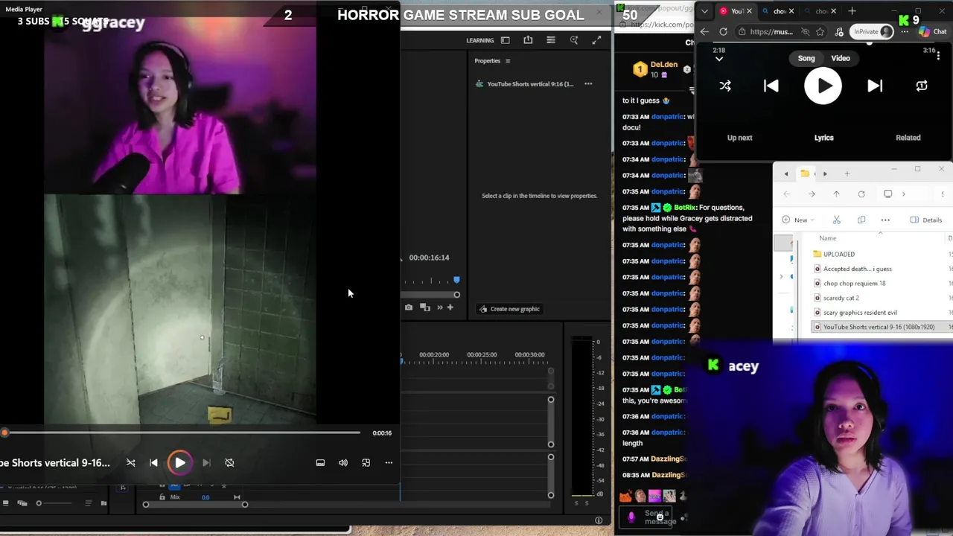The width and height of the screenshot is (953, 536).
Task: Switch to the YouTube Music browser tab
Action: (736, 11)
